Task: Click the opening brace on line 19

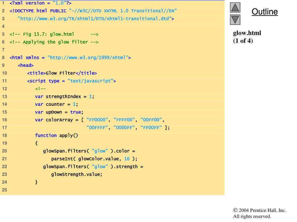Action: [36, 143]
